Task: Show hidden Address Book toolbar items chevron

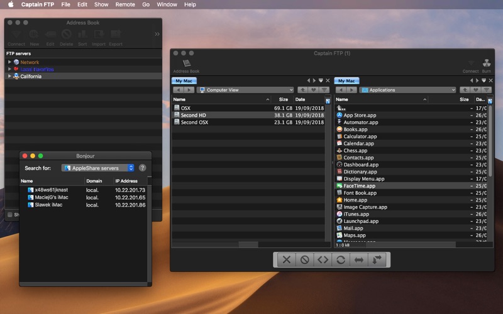Action: (x=157, y=34)
